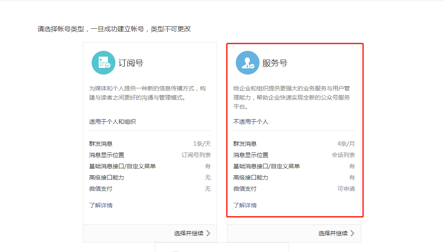Click 高级接口能力 label in 订阅号 card

coord(107,177)
